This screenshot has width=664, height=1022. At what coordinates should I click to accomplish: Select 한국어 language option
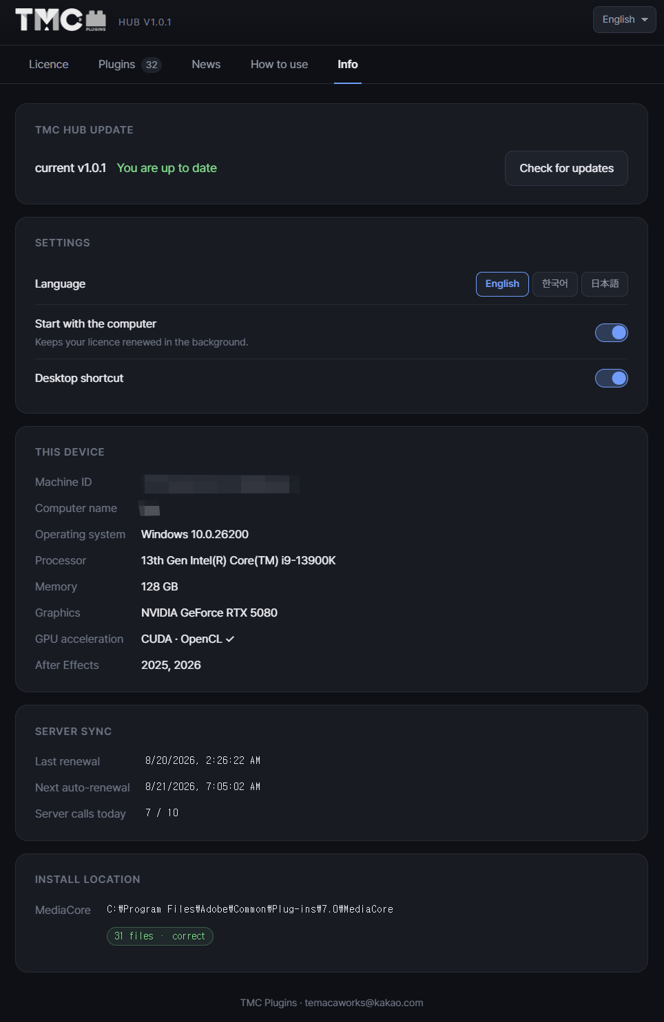pos(555,284)
